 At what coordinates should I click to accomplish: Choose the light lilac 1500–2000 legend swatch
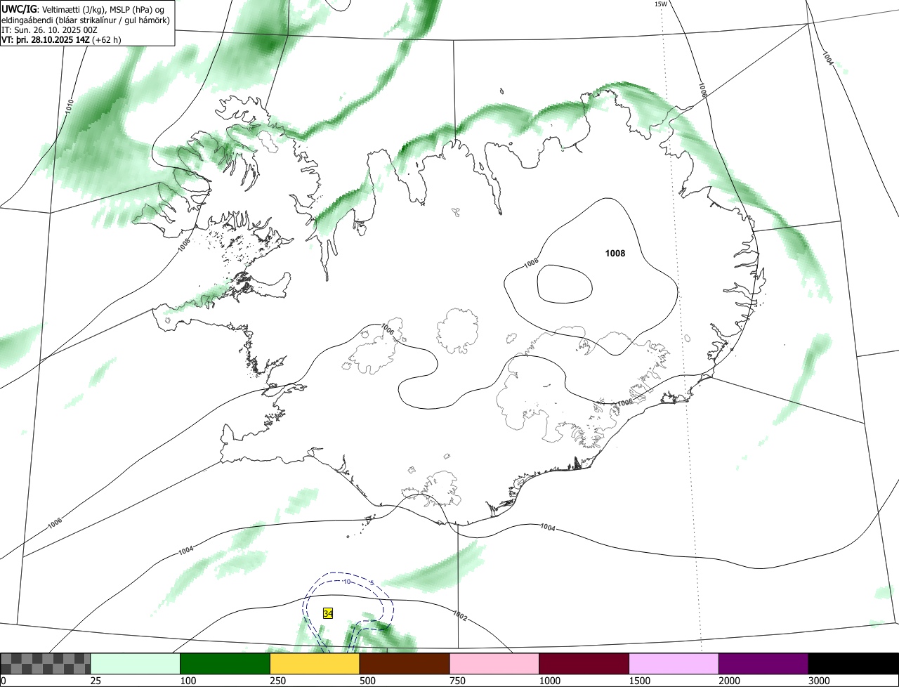(674, 664)
